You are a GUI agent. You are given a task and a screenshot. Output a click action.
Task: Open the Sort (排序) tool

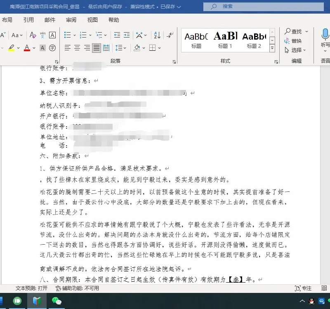tap(157, 35)
